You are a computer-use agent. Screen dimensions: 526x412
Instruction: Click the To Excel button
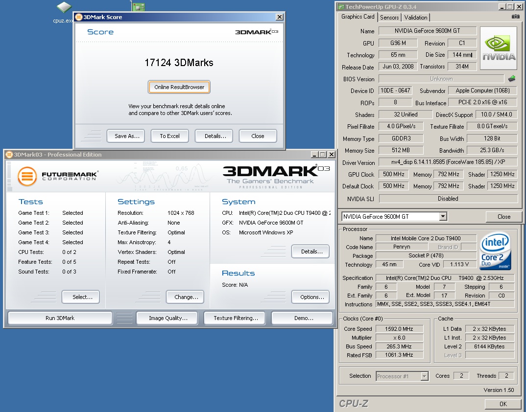pyautogui.click(x=170, y=136)
